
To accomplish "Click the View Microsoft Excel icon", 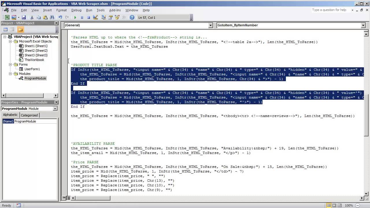I will point(7,18).
